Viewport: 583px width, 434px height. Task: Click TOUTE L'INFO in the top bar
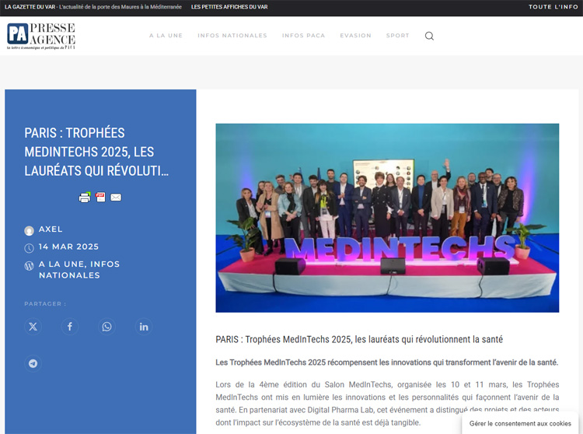point(553,7)
